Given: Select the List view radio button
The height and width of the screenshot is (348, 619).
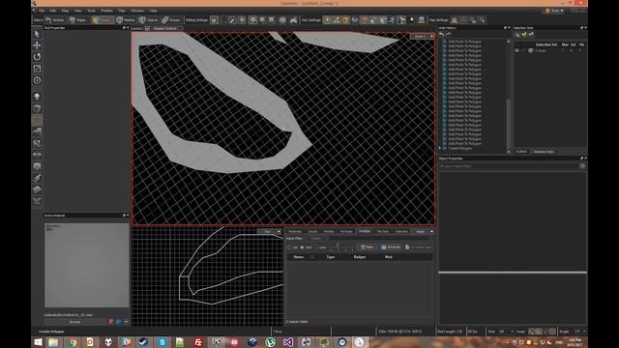Looking at the screenshot, I should [289, 247].
